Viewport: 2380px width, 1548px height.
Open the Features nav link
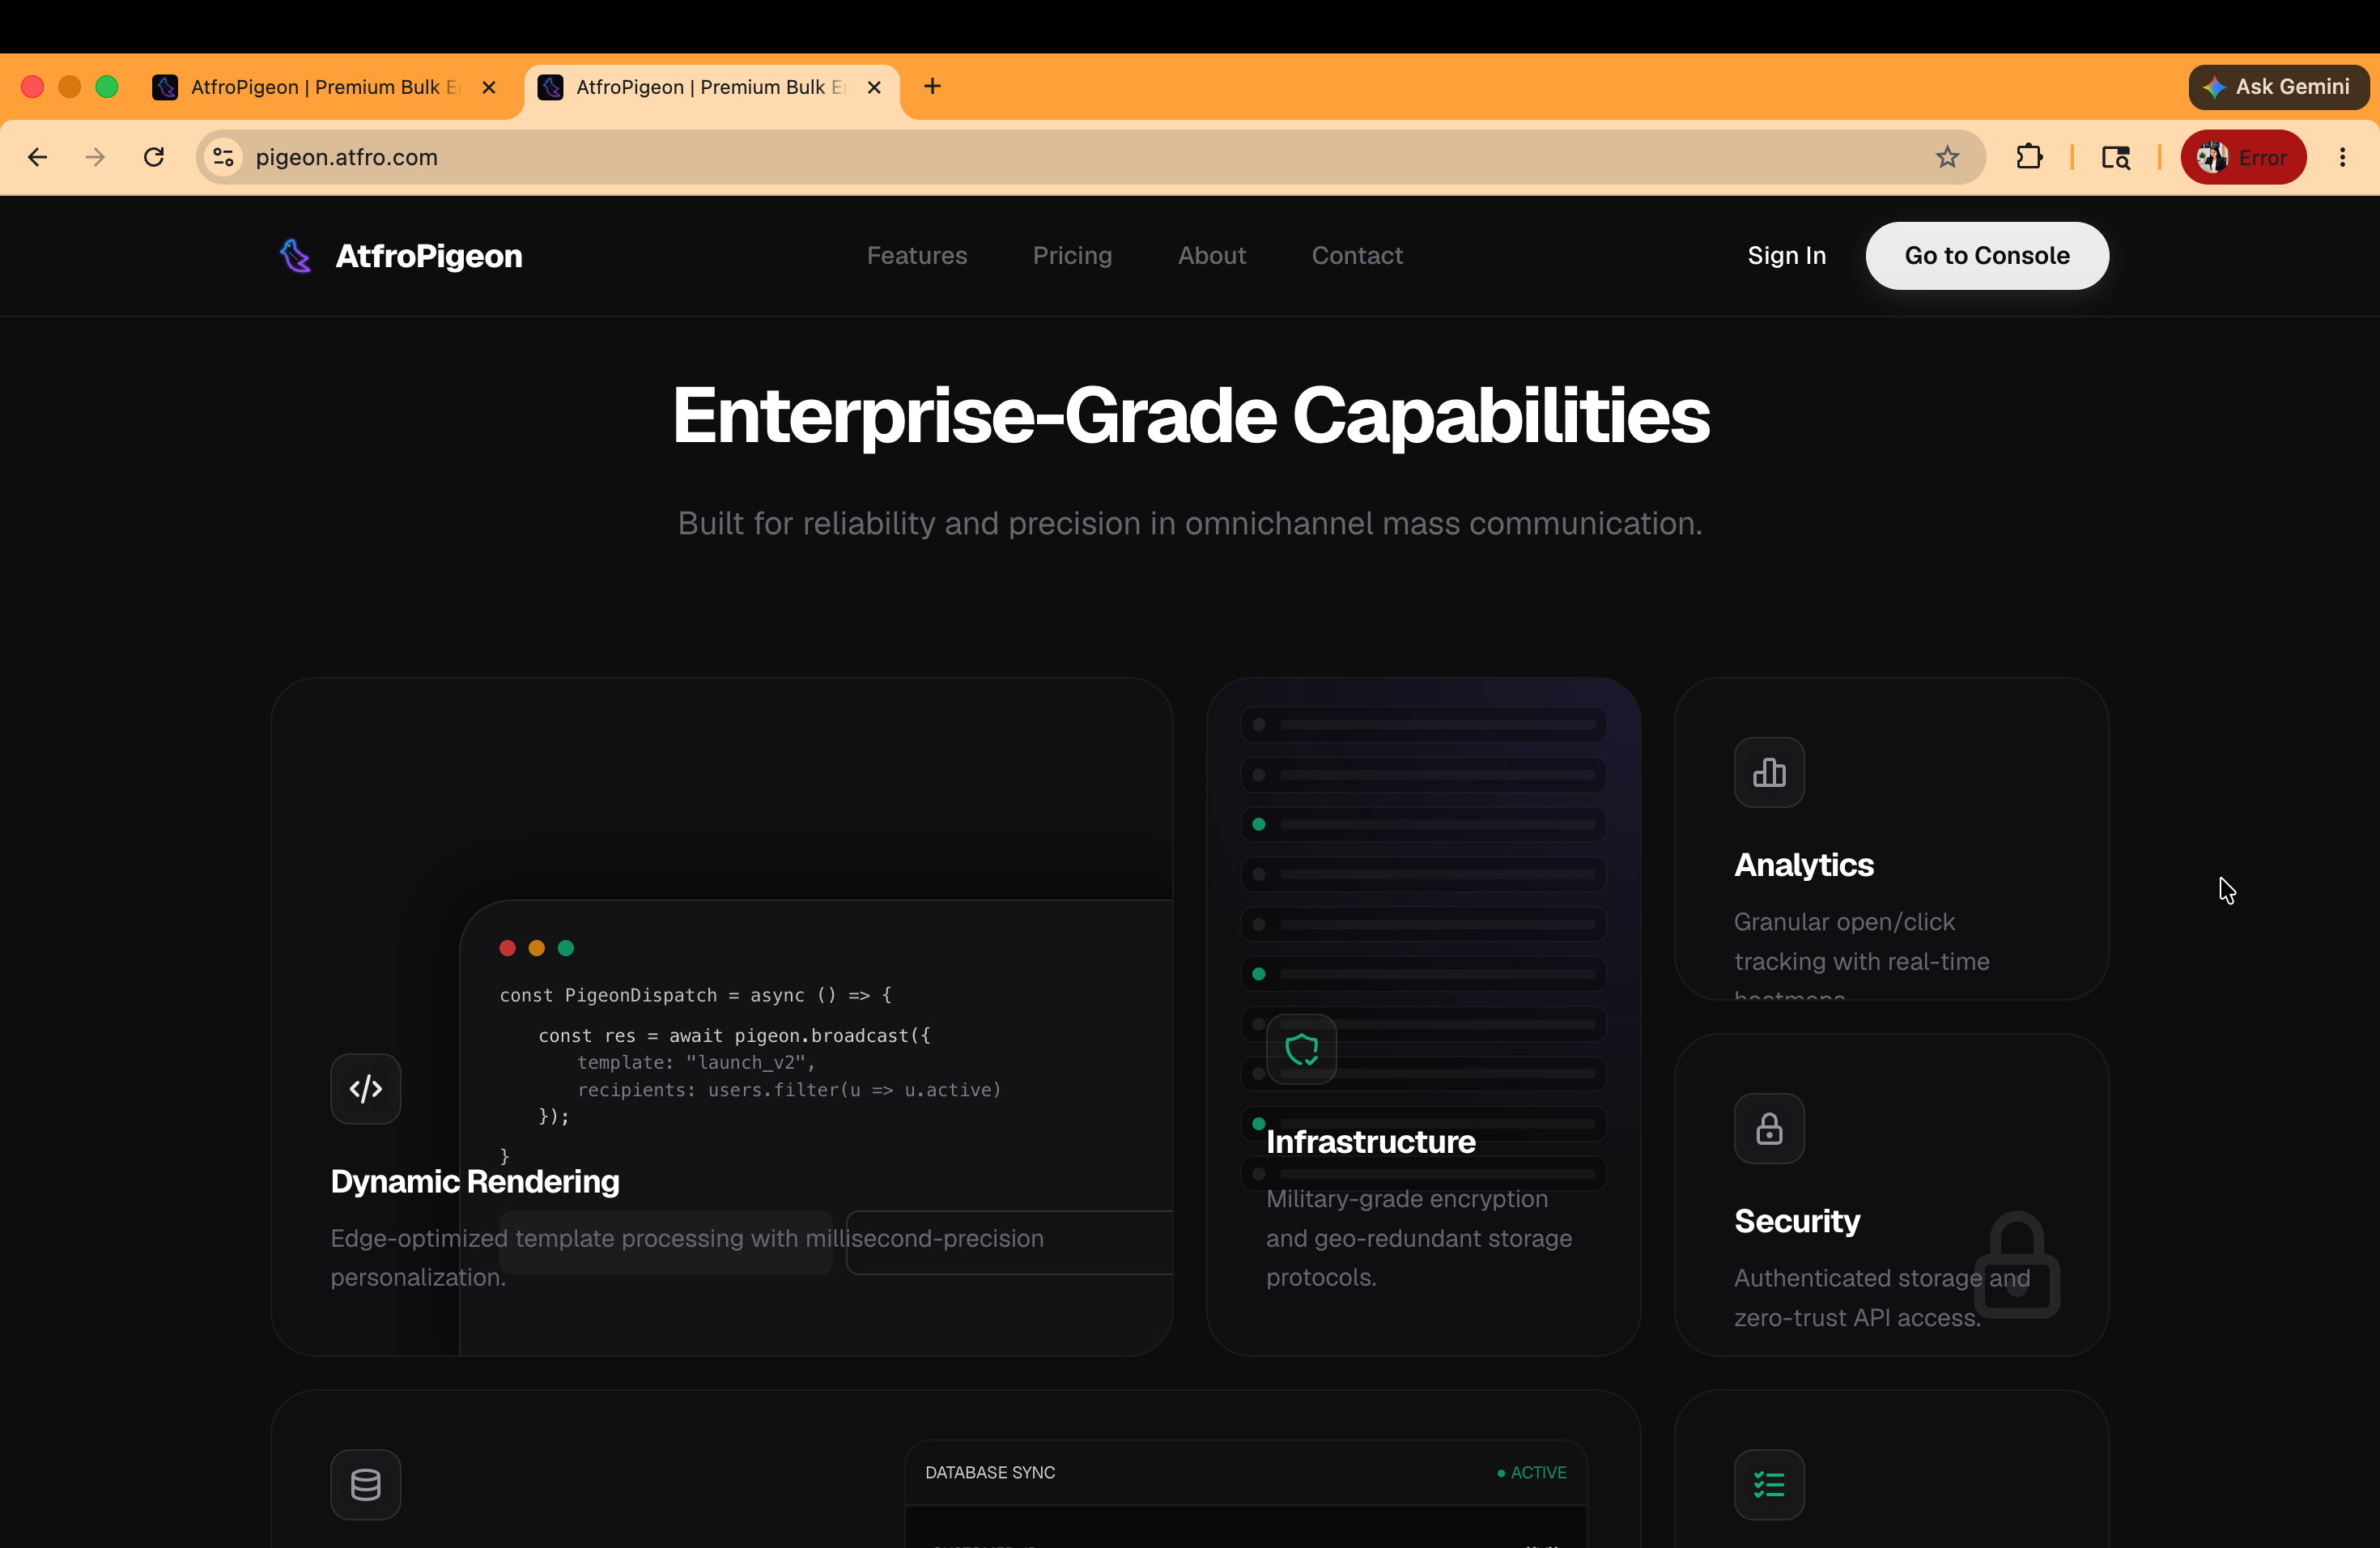(x=917, y=256)
